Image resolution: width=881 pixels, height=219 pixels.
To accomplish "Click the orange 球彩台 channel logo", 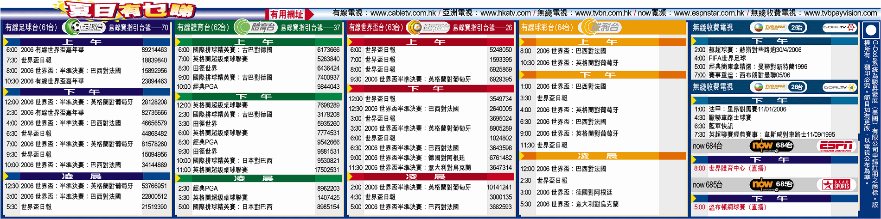I will 600,27.
